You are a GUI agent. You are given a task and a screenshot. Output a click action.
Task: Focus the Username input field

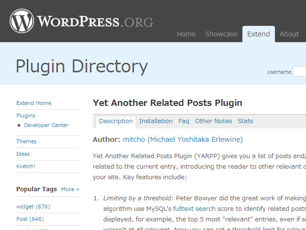point(300,71)
